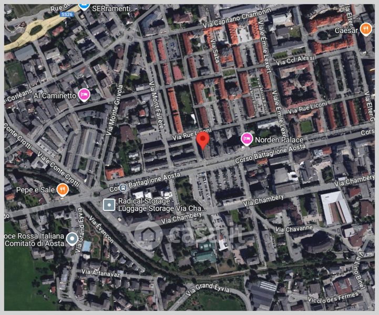
Task: Click the Radical Storage square icon
Action: pyautogui.click(x=109, y=205)
